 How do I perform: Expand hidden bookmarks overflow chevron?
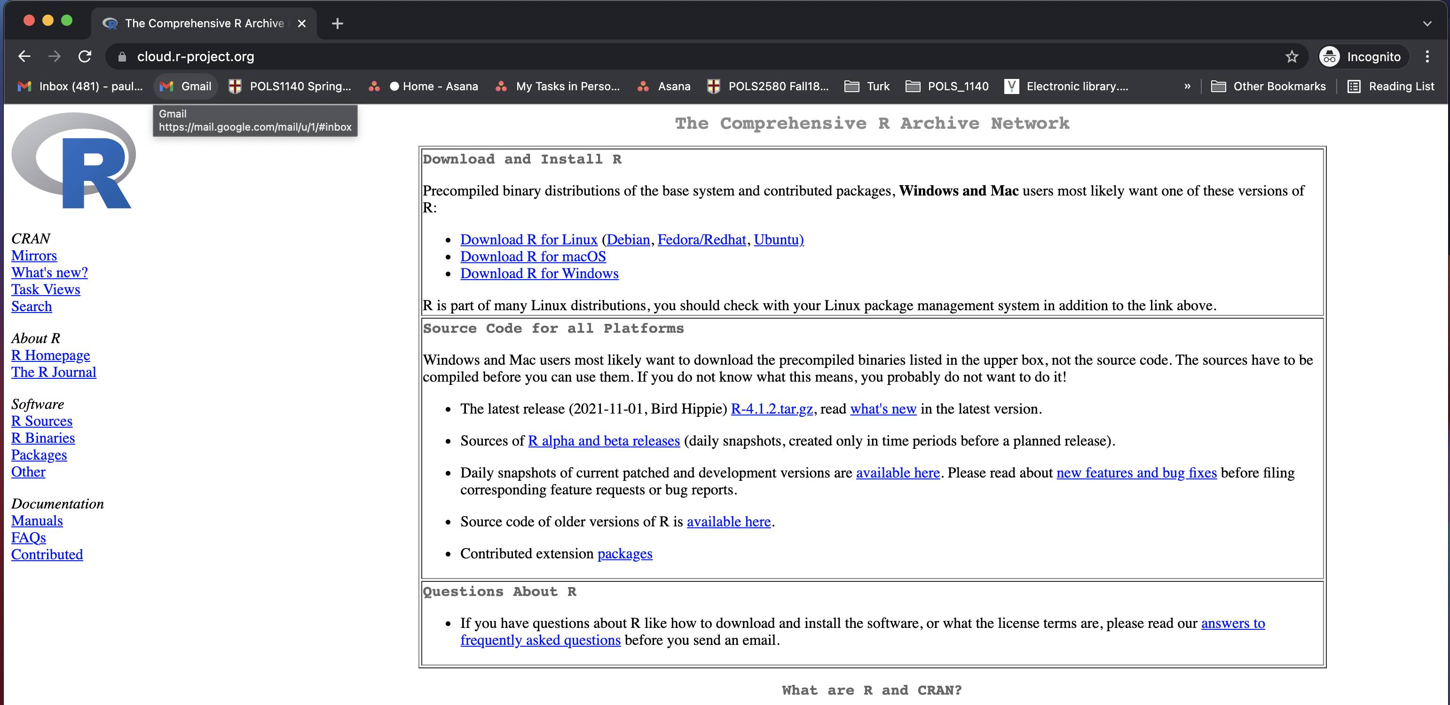coord(1187,86)
